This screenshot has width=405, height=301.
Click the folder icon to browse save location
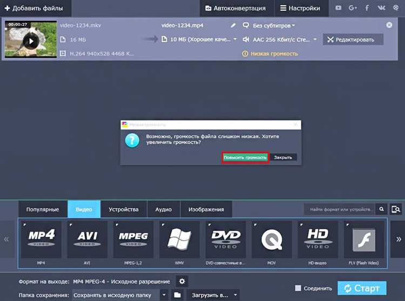coord(177,295)
